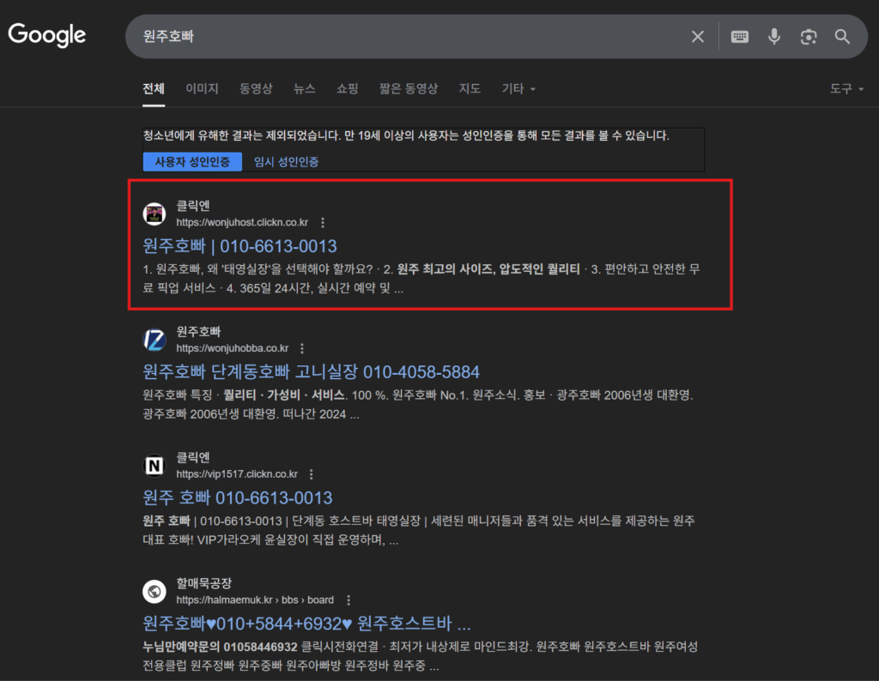Click site name 원주호빠 above wonjuhobba URL

tap(198, 332)
